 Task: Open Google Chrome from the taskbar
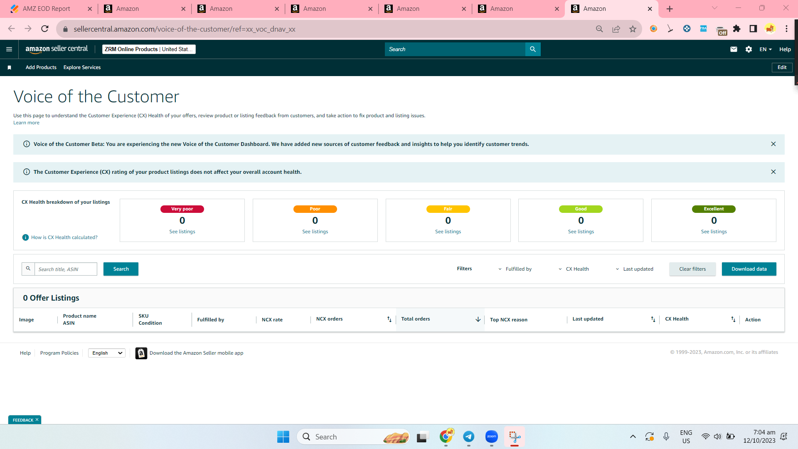coord(446,437)
